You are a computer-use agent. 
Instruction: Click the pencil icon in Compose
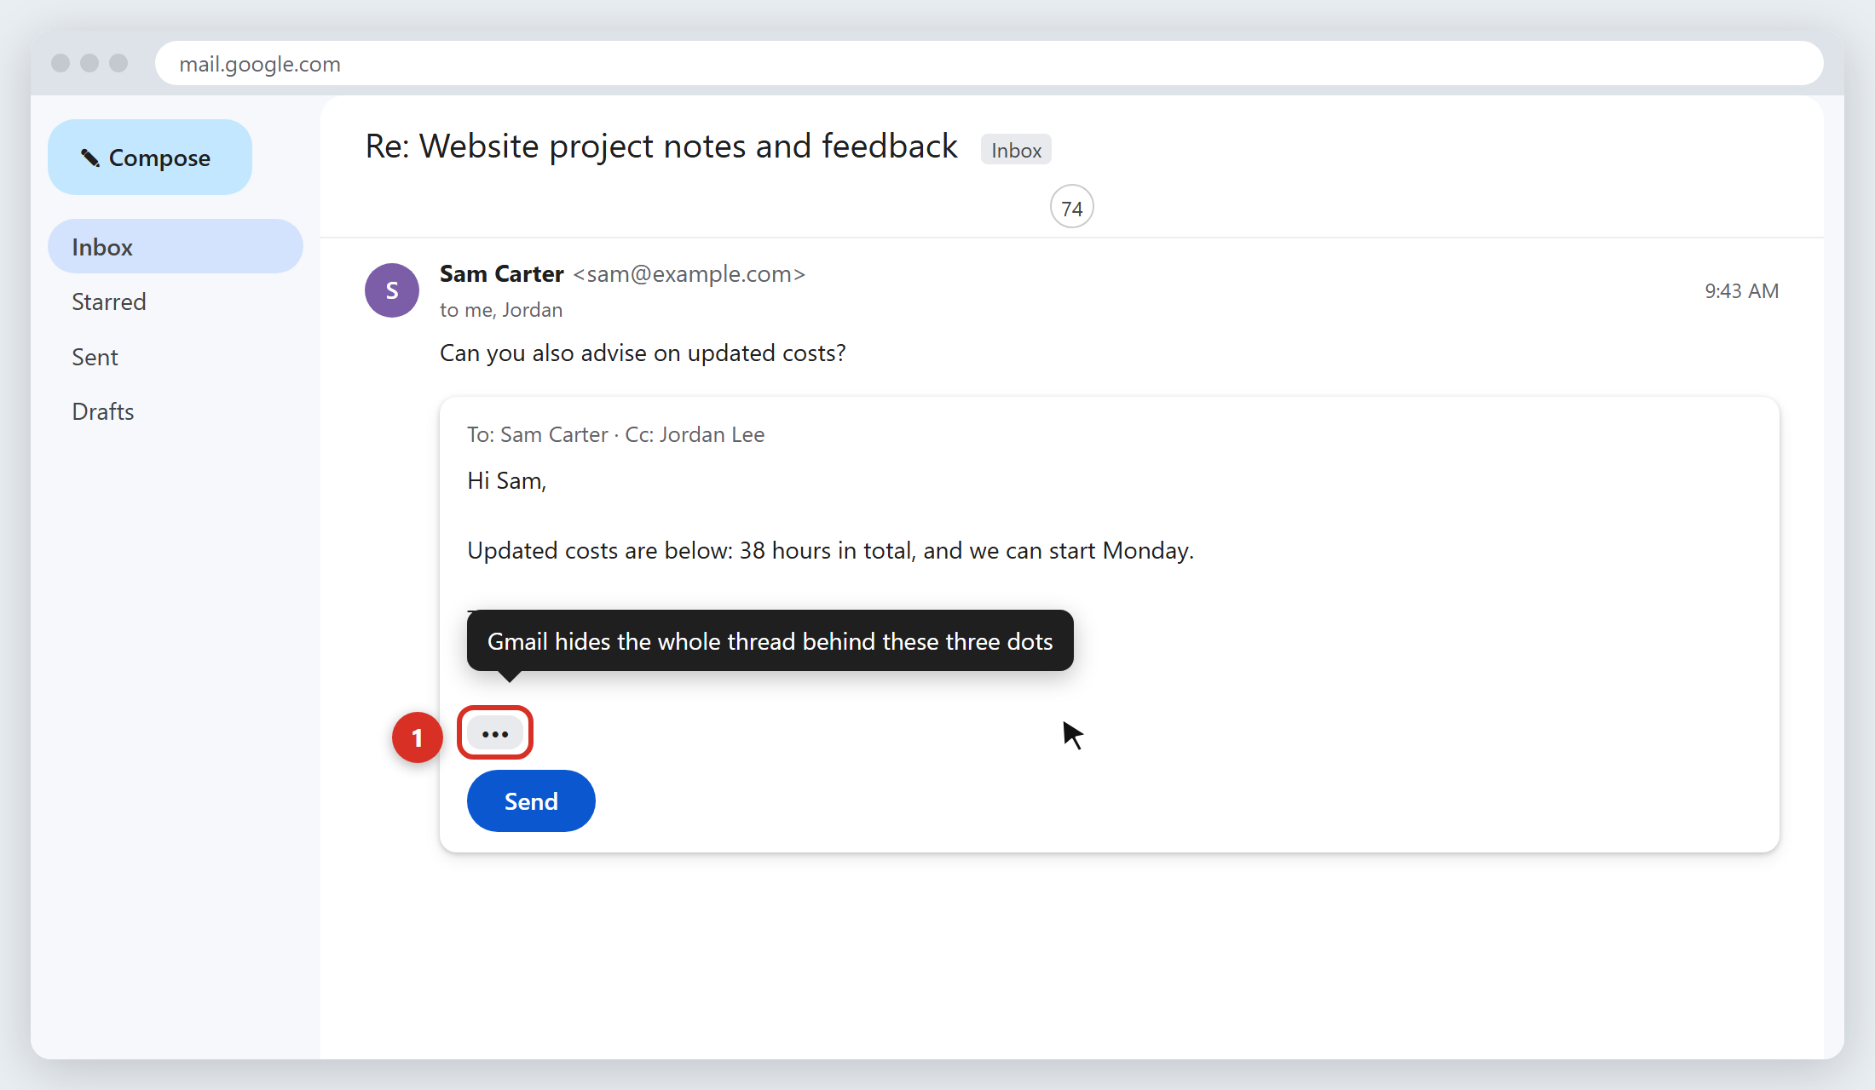point(90,158)
